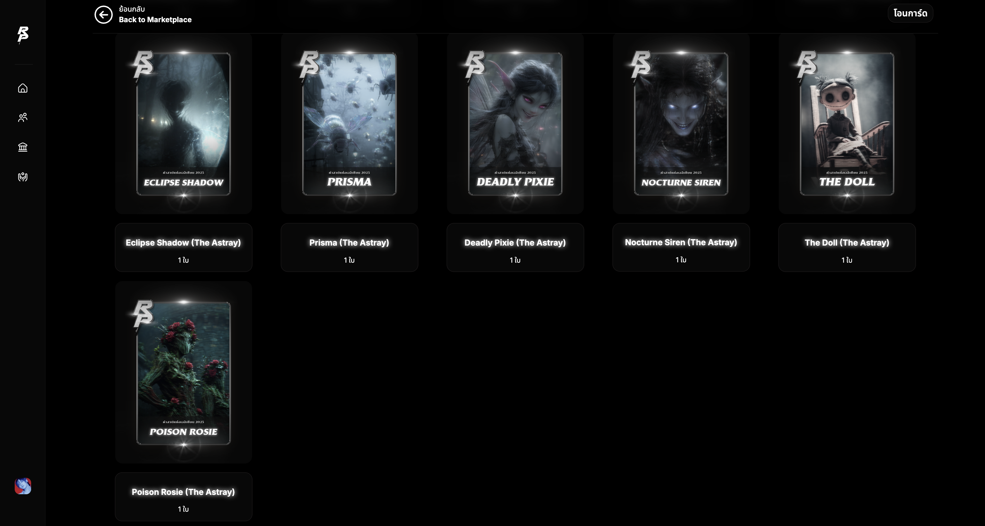The width and height of the screenshot is (985, 526).
Task: Open the Nocturne Siren (The Astray) label box
Action: click(681, 248)
